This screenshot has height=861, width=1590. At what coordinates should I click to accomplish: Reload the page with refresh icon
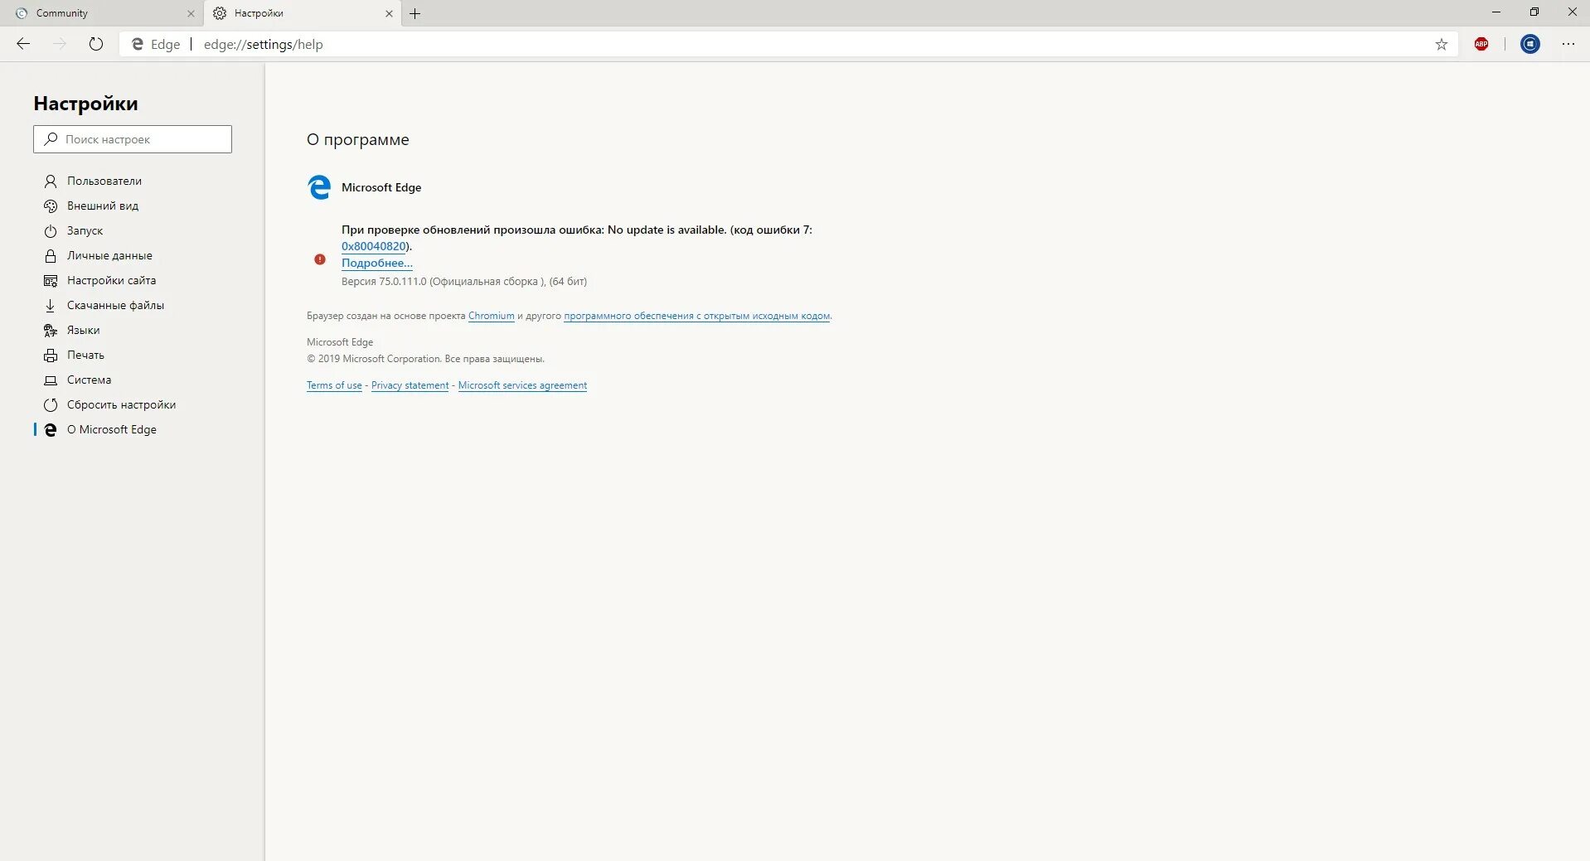click(x=96, y=44)
